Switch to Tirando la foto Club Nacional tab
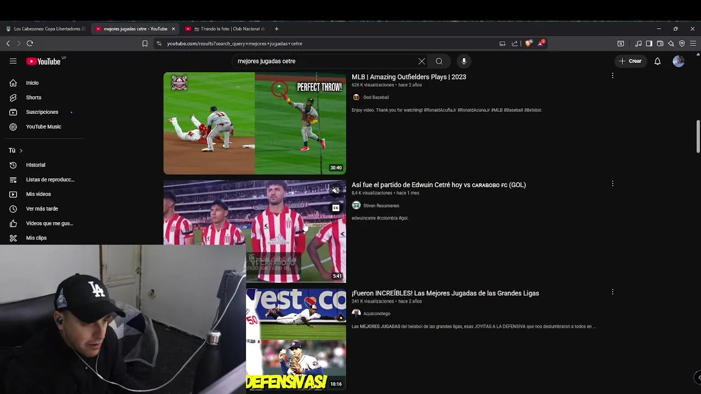The height and width of the screenshot is (394, 701). point(225,28)
